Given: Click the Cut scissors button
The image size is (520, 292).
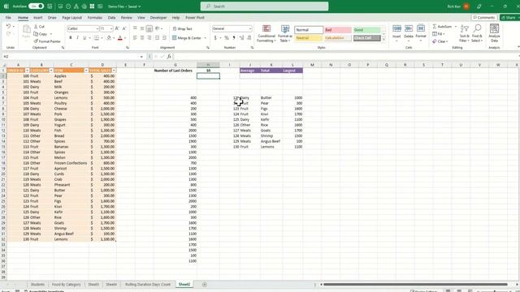Looking at the screenshot, I should point(40,27).
